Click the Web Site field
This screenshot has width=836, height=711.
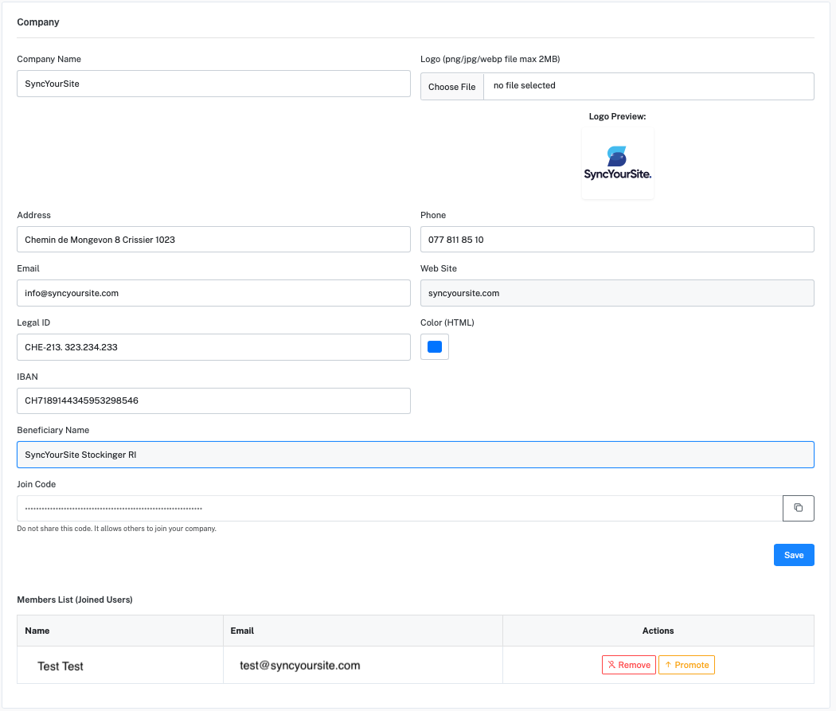616,293
